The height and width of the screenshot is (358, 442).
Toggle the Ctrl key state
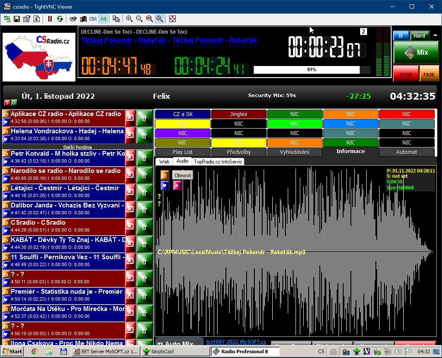click(x=93, y=19)
